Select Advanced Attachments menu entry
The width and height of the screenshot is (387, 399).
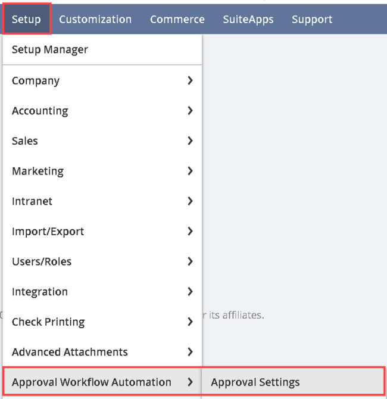pyautogui.click(x=70, y=352)
